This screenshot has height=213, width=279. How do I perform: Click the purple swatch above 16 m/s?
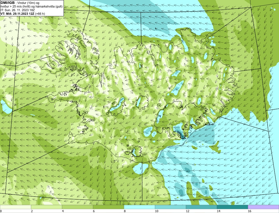point(263,207)
